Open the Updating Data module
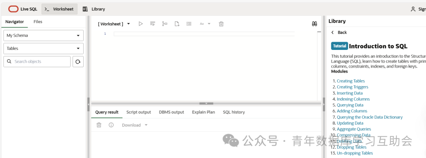 point(350,123)
